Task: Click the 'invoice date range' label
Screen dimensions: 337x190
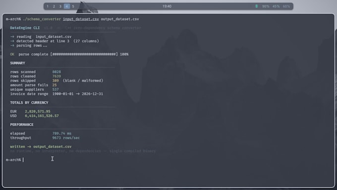Action: point(29,94)
